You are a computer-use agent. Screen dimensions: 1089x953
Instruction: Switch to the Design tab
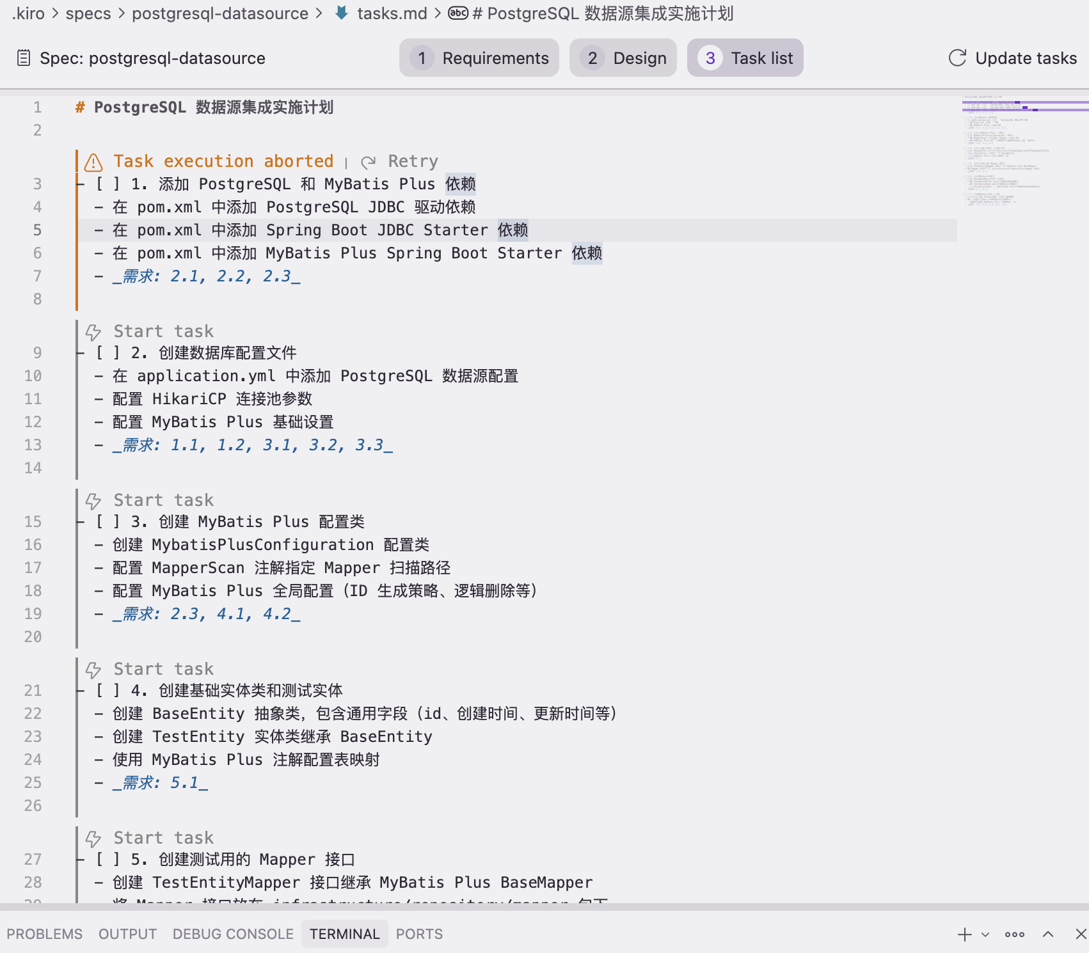coord(623,58)
